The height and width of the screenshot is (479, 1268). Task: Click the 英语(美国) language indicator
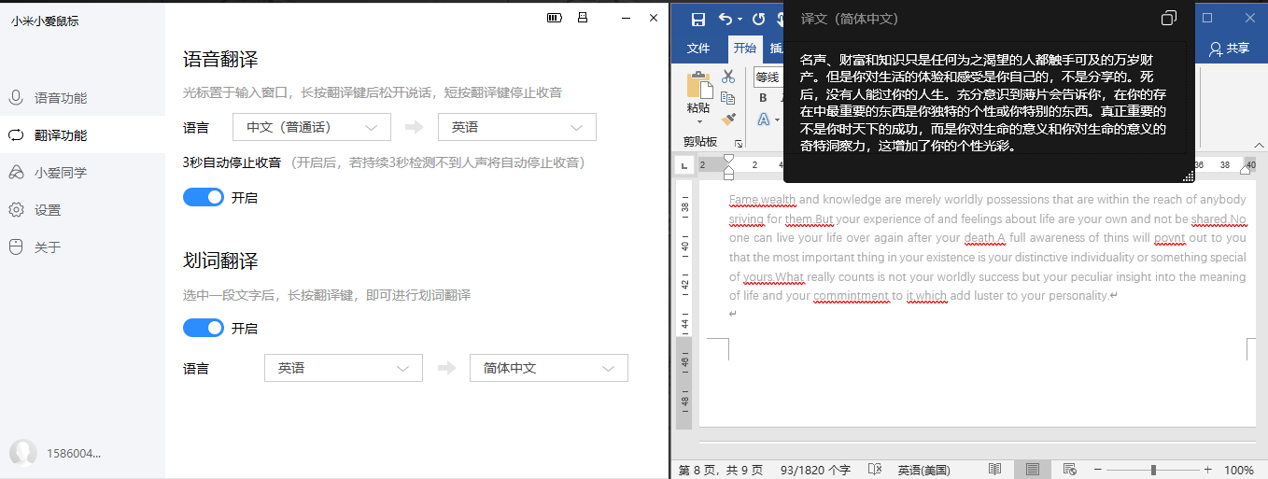[923, 470]
